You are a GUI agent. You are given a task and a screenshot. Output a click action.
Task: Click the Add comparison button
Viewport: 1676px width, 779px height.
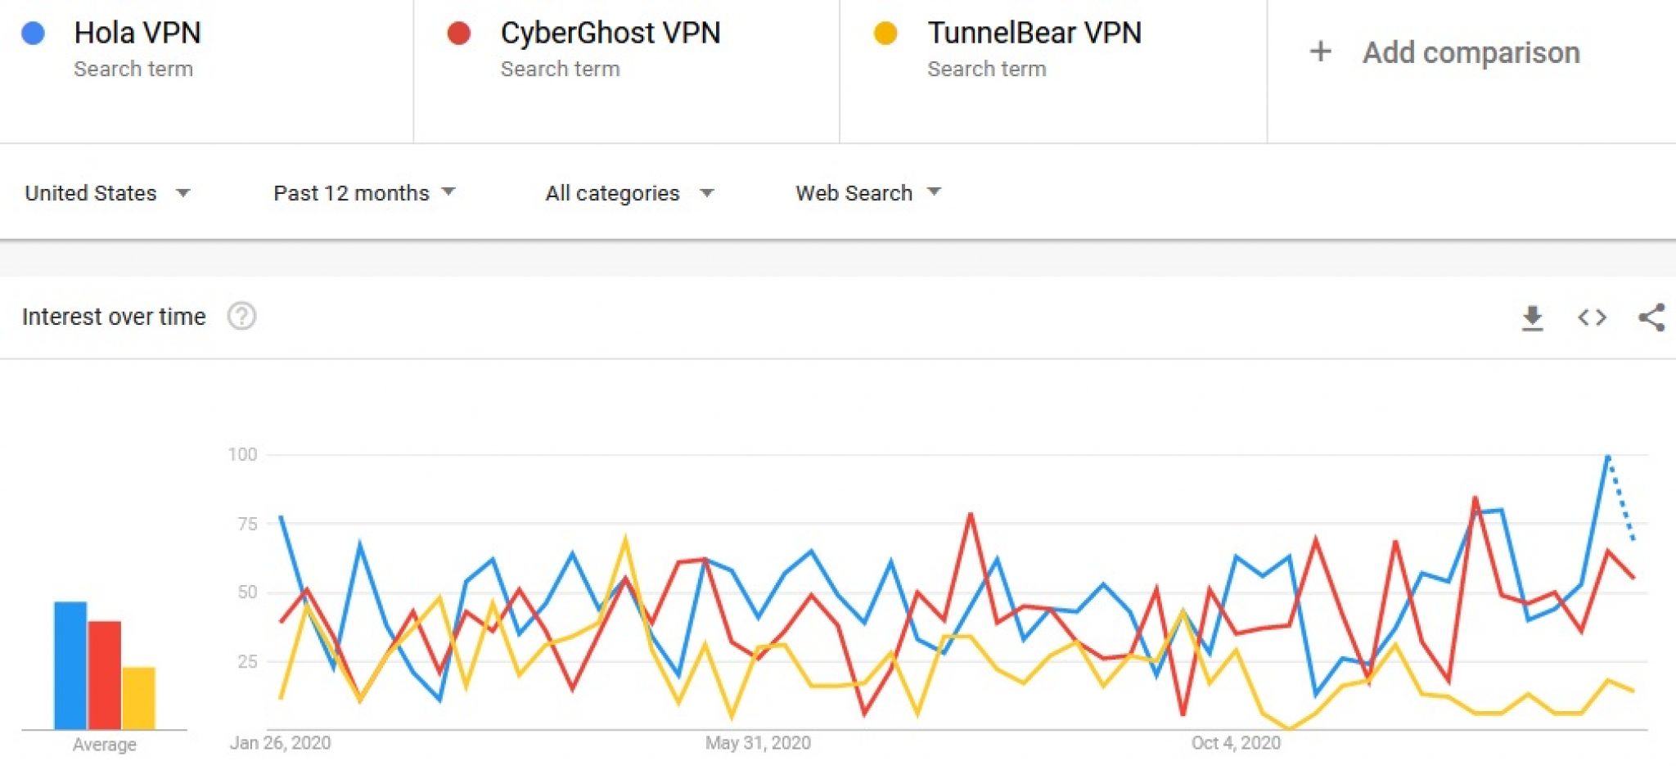click(1445, 52)
